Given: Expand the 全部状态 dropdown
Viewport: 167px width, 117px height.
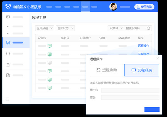Looking at the screenshot, I should [65, 28].
